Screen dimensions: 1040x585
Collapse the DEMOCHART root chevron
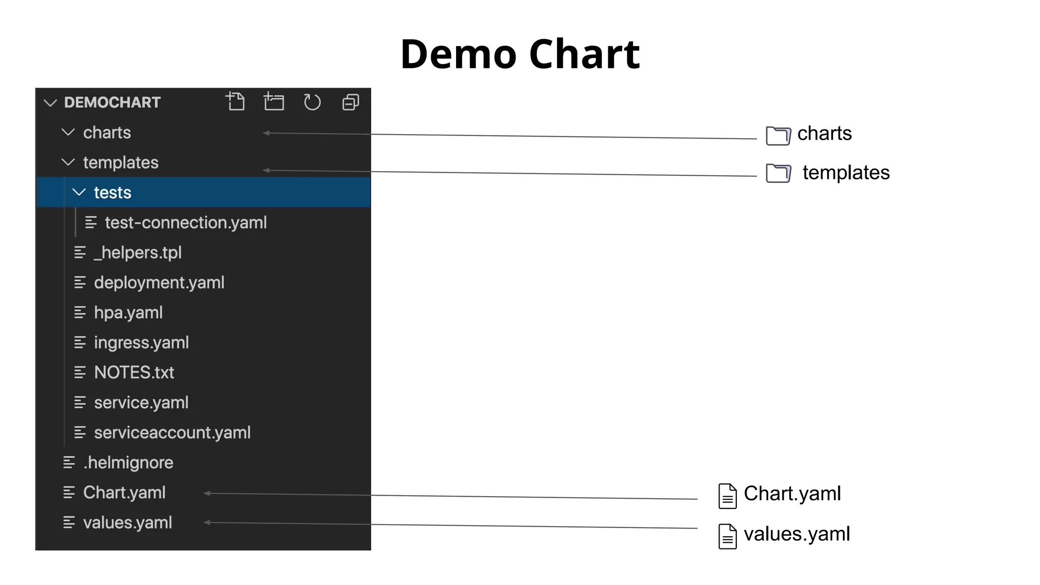coord(50,103)
